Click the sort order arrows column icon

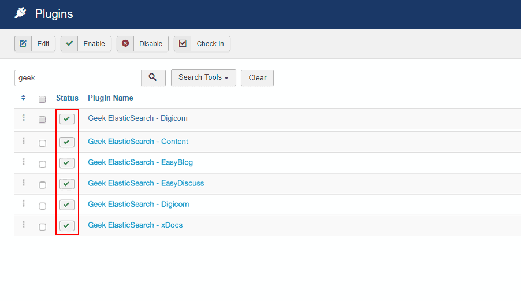pos(23,98)
